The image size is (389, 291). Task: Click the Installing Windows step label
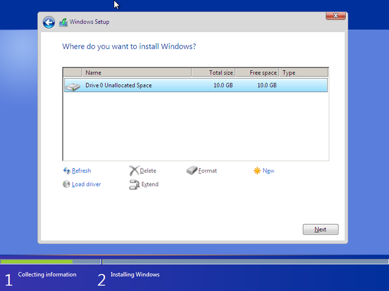coord(135,275)
